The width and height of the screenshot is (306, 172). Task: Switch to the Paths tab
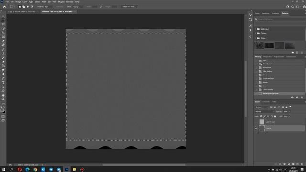coord(274,102)
